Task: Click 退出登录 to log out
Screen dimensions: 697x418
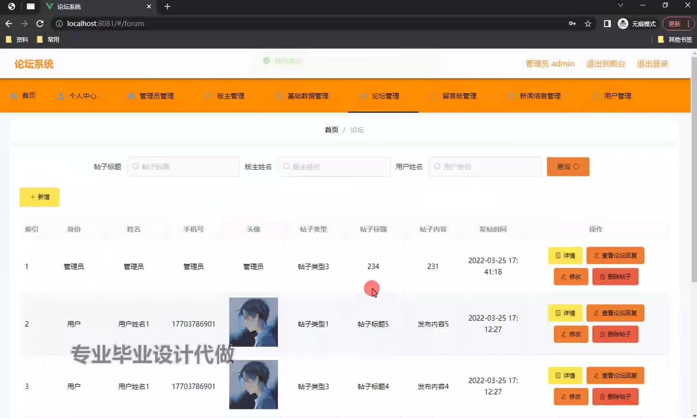Action: (x=652, y=63)
